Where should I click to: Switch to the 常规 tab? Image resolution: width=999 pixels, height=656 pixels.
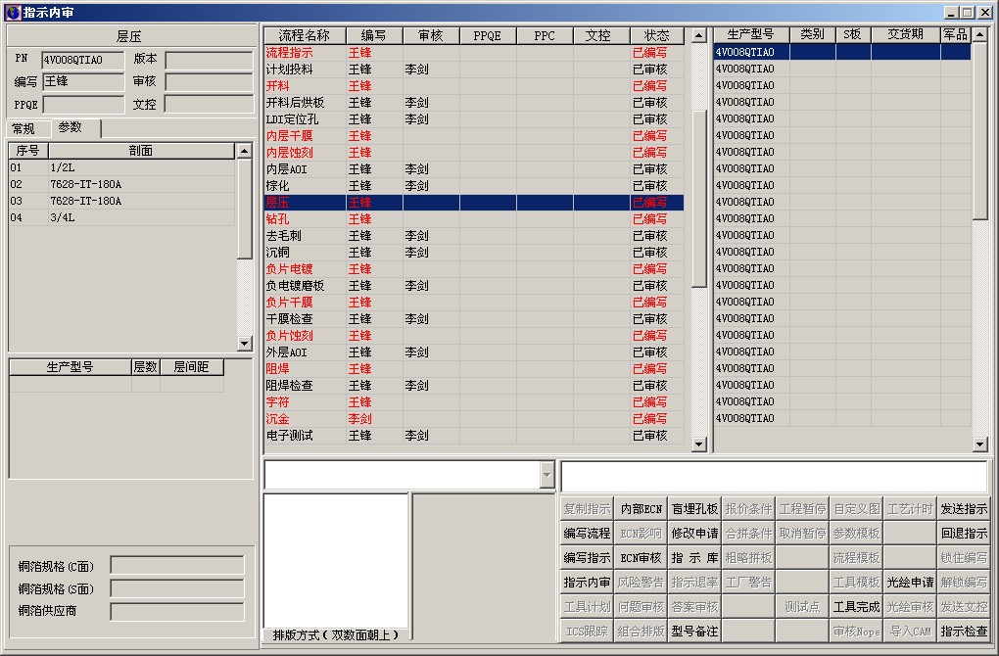coord(24,128)
